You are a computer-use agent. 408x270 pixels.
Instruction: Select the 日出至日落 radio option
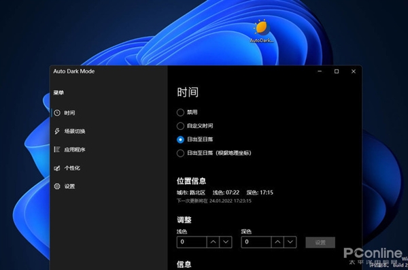pyautogui.click(x=180, y=139)
